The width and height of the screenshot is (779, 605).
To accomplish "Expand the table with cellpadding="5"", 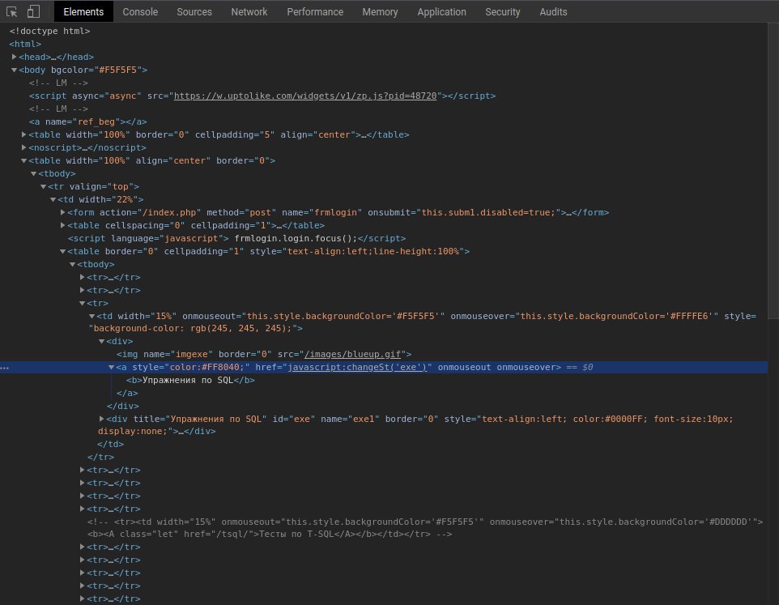I will click(23, 134).
